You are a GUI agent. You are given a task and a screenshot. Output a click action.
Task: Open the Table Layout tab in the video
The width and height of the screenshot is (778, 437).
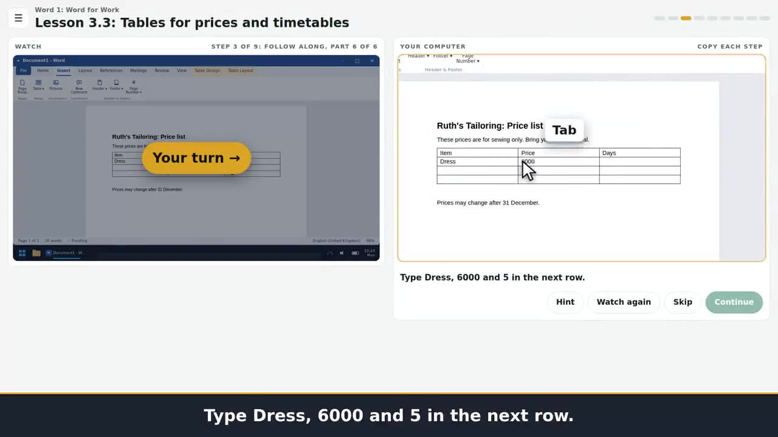coord(241,70)
